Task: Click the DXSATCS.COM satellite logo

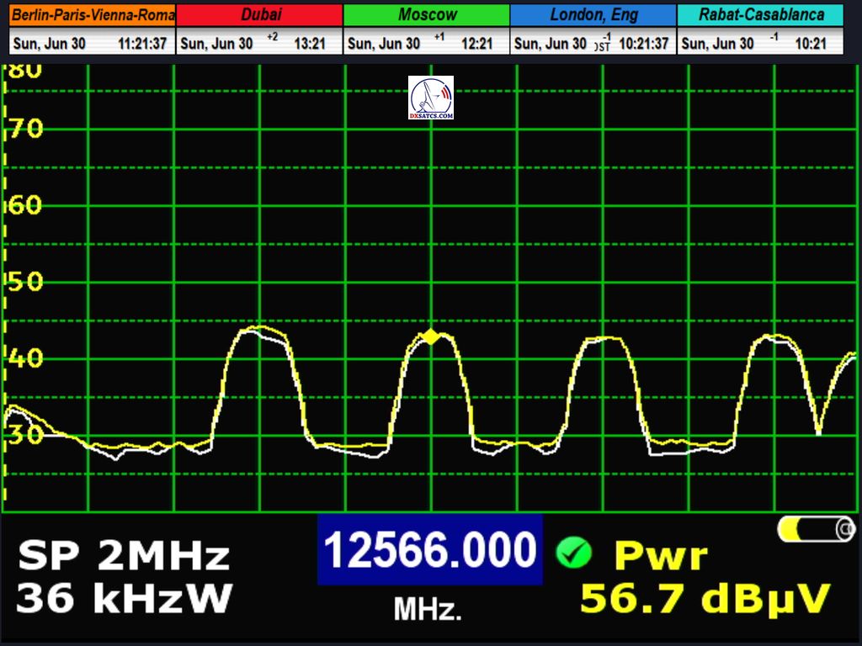Action: click(430, 98)
